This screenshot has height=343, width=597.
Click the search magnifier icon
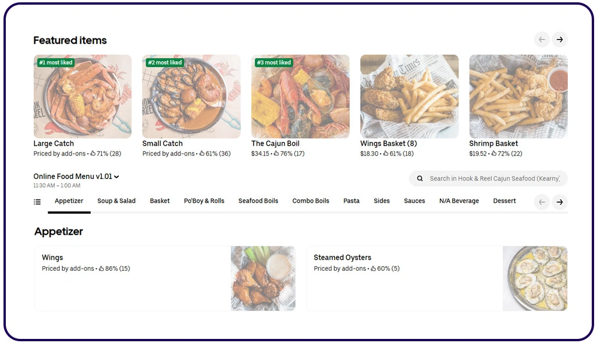point(420,178)
